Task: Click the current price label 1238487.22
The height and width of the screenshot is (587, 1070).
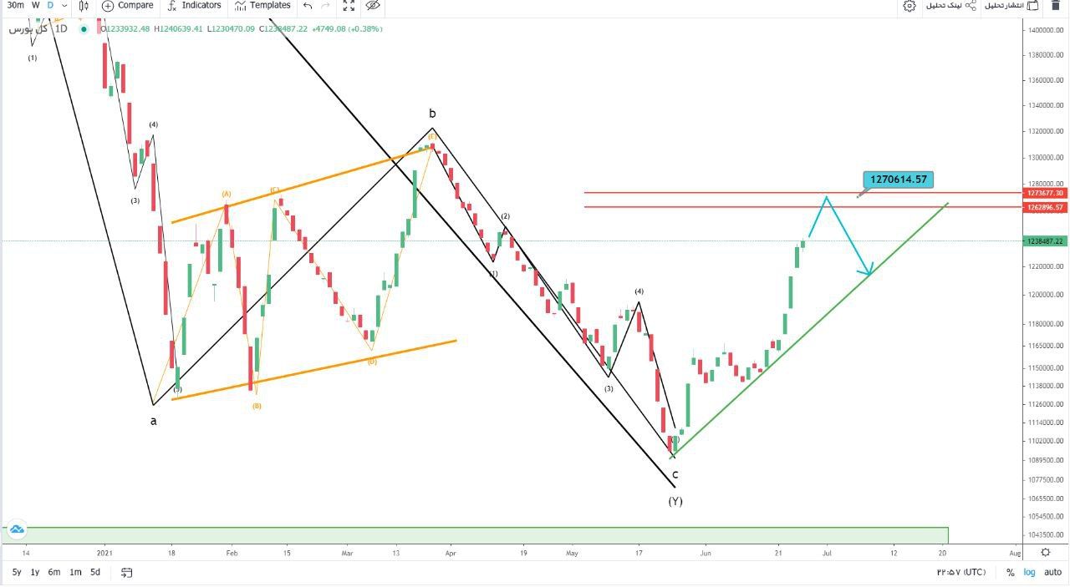Action: (x=1044, y=241)
